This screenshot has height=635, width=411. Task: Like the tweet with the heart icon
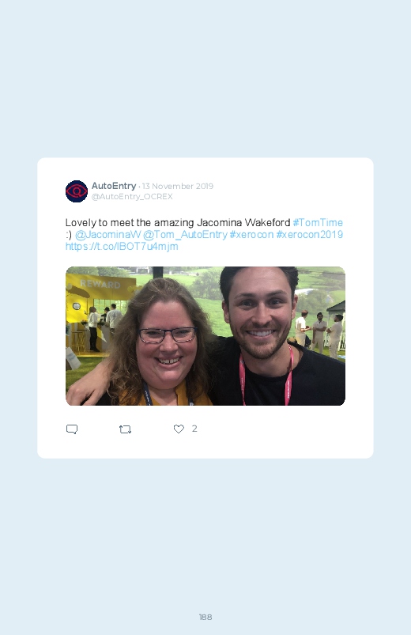[x=179, y=429]
